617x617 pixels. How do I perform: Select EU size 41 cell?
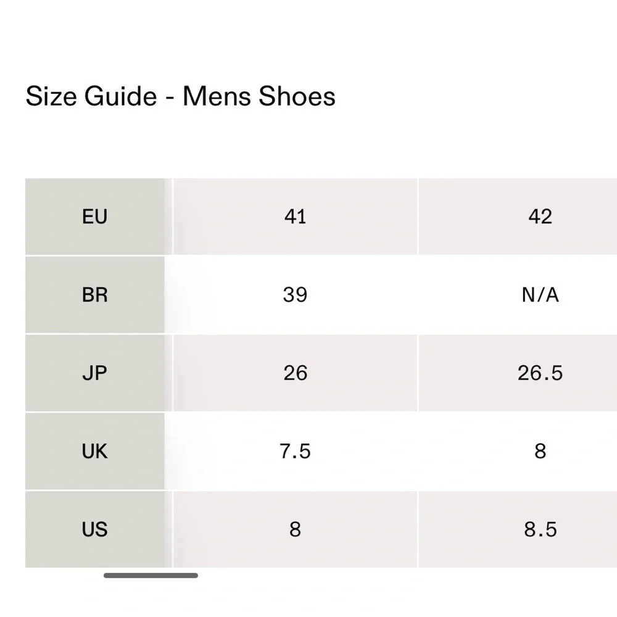coord(295,217)
